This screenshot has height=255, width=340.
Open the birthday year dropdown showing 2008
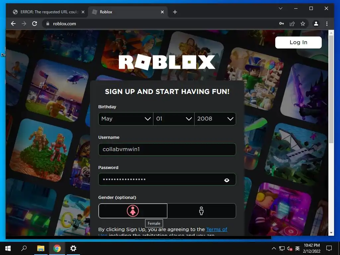[x=215, y=119]
